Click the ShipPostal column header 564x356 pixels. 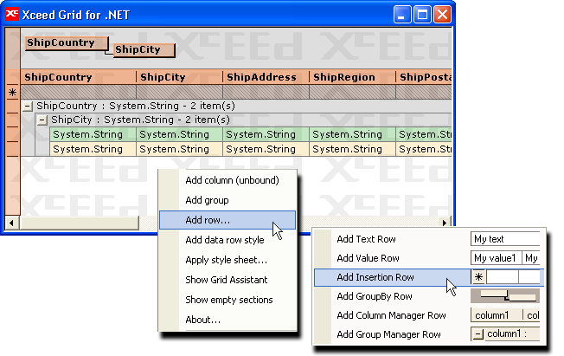pos(424,77)
